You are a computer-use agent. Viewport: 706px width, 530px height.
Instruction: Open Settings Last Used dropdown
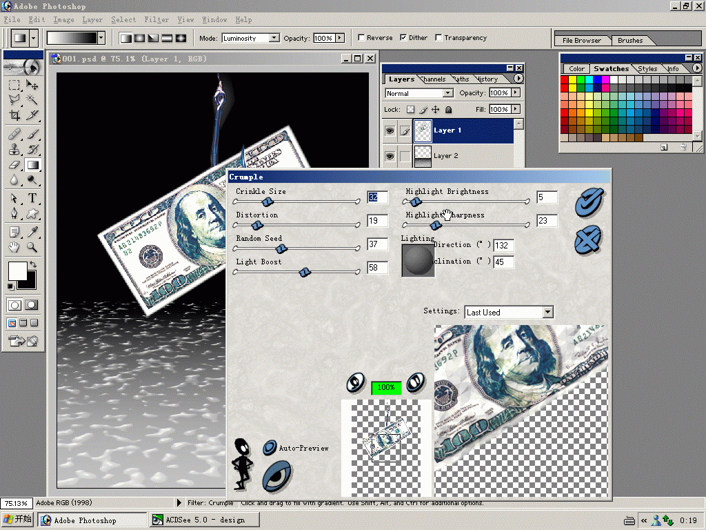[x=547, y=312]
